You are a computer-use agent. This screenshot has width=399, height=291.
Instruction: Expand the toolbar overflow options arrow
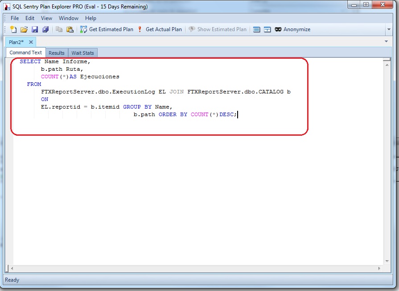[389, 30]
